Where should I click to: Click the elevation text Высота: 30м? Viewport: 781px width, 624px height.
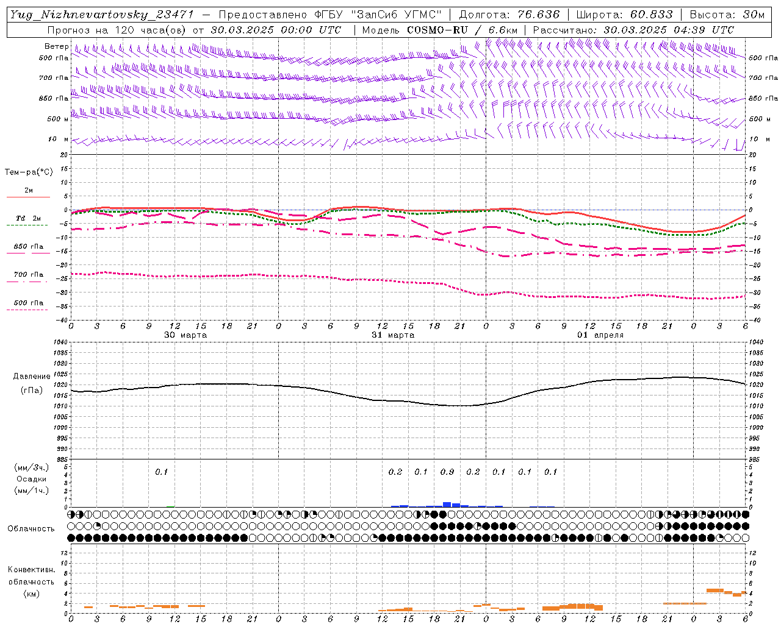727,15
